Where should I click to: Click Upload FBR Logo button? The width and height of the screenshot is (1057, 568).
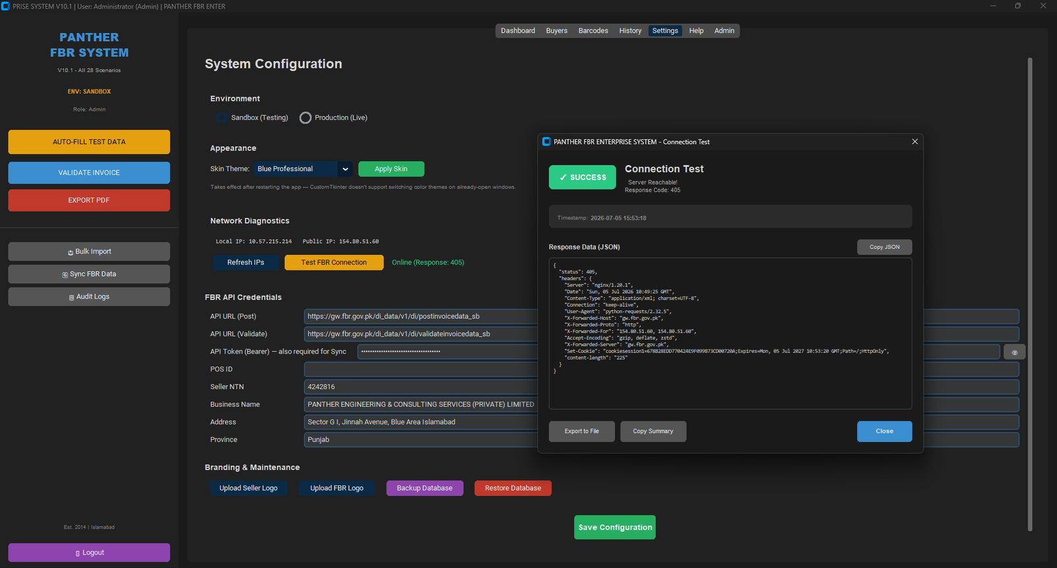pos(337,488)
